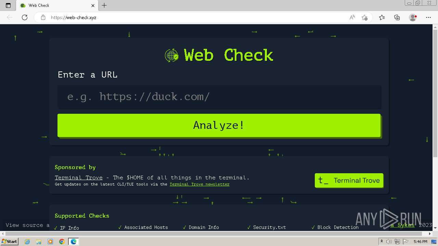Screen dimensions: 438x246
Task: Click the View source footer text
Action: tap(27, 225)
